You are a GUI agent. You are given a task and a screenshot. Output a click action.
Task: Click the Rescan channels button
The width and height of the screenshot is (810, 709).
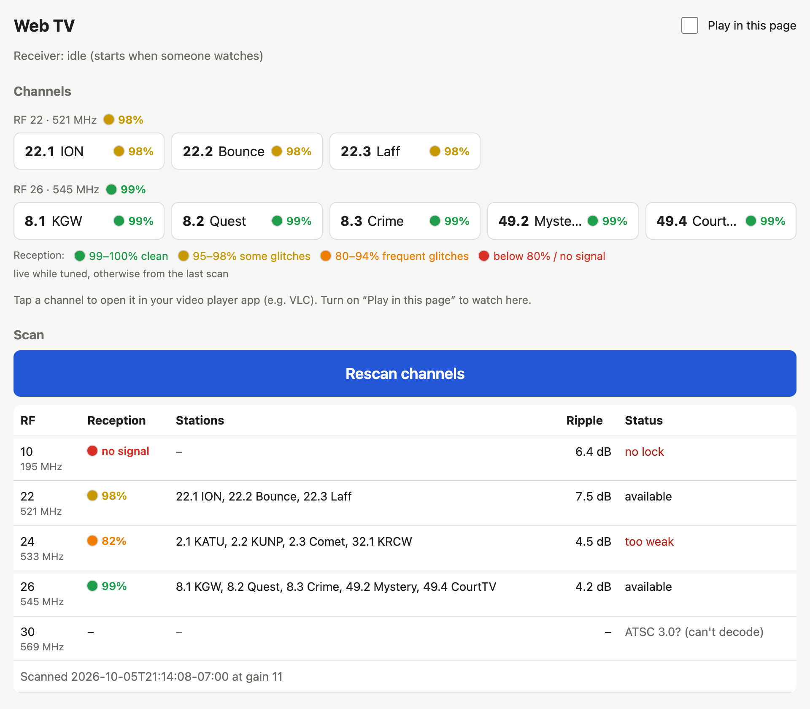(x=405, y=373)
